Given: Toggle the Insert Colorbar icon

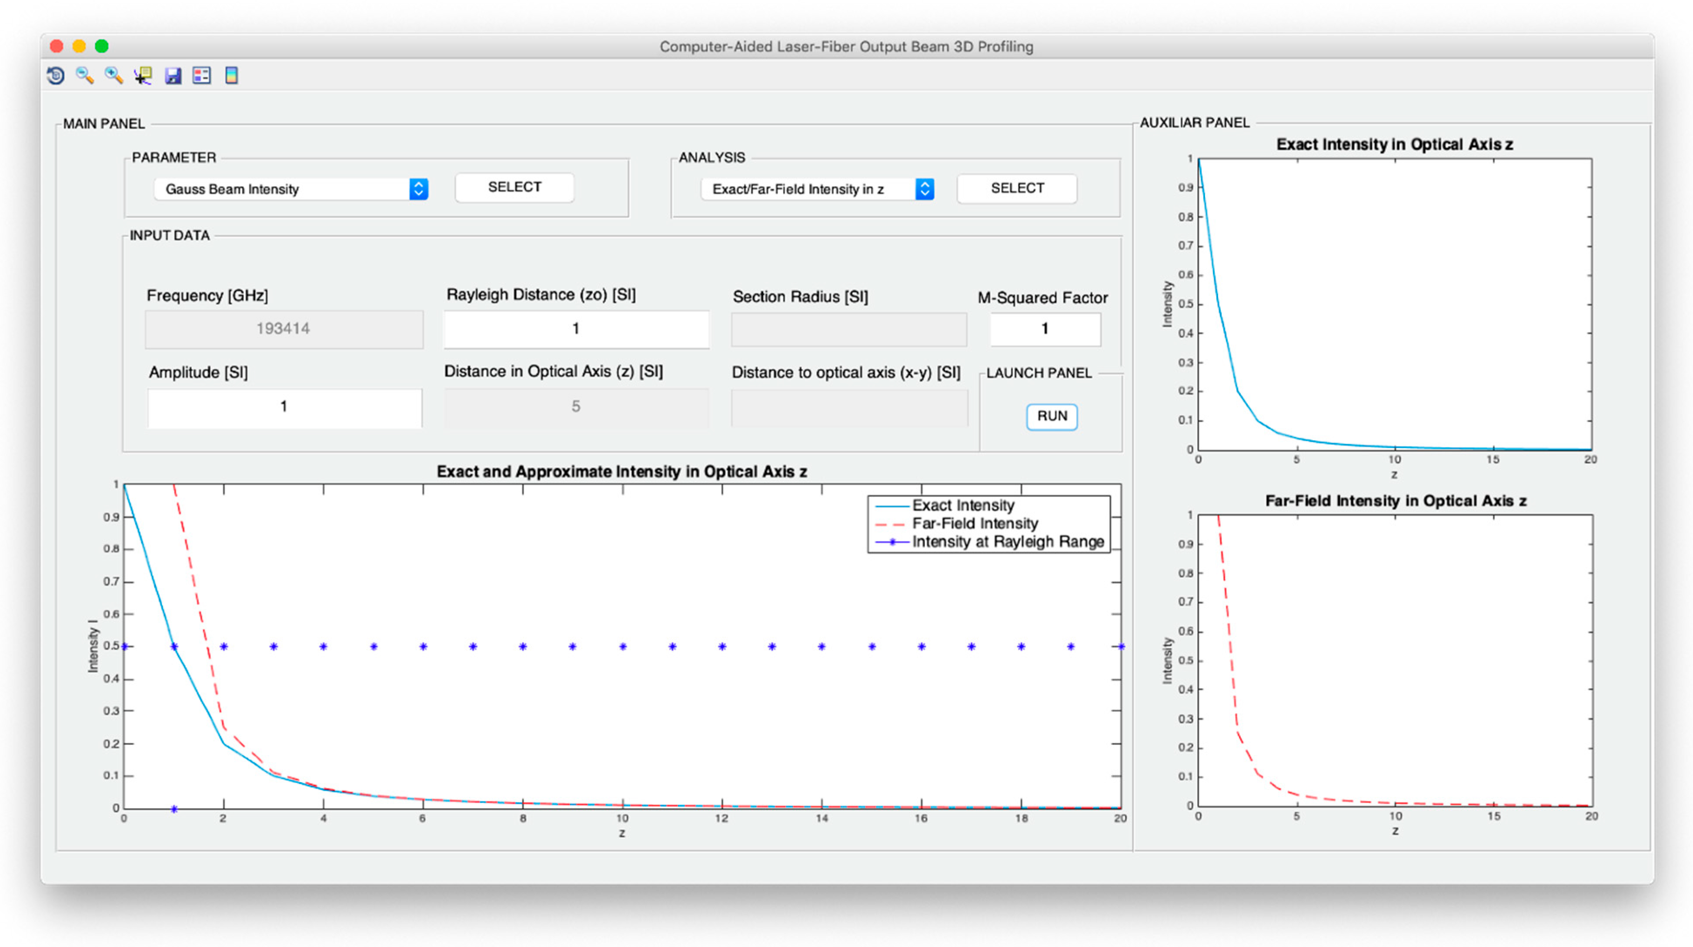Looking at the screenshot, I should click(231, 76).
